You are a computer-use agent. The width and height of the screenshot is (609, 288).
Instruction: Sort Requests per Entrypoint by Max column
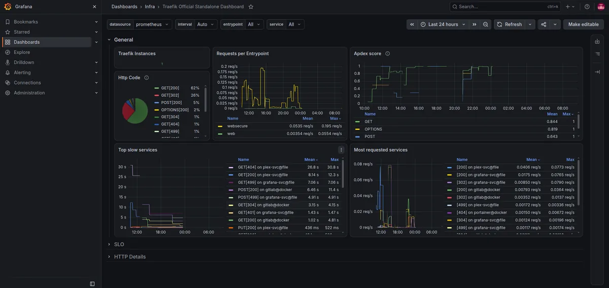tap(335, 118)
